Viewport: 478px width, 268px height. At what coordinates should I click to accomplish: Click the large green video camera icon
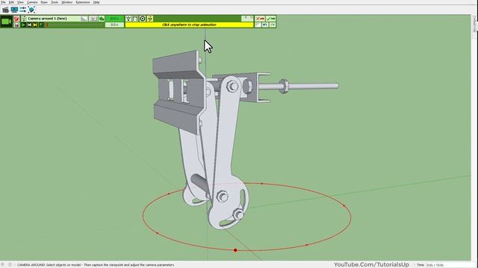pos(6,22)
